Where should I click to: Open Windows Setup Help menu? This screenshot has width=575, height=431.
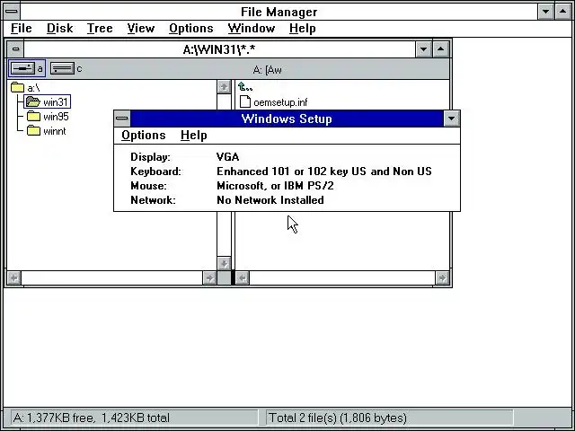(x=194, y=136)
